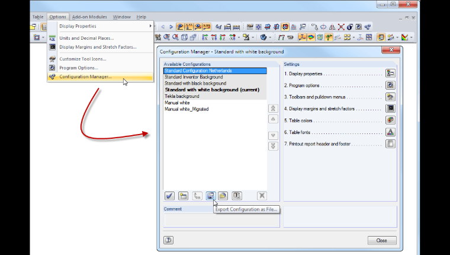Select Standard Inventor Background configuration
Screen dimensions: 450x255
click(216, 76)
